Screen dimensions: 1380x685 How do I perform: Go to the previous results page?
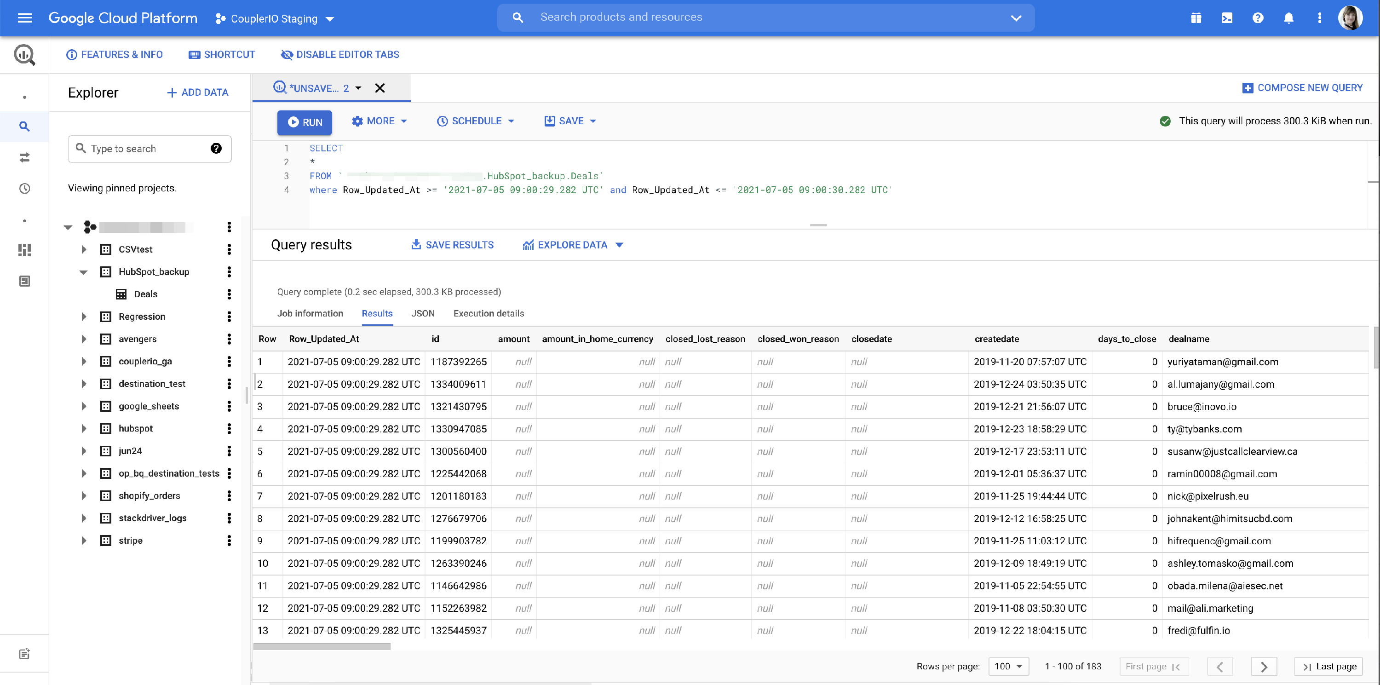[1220, 667]
